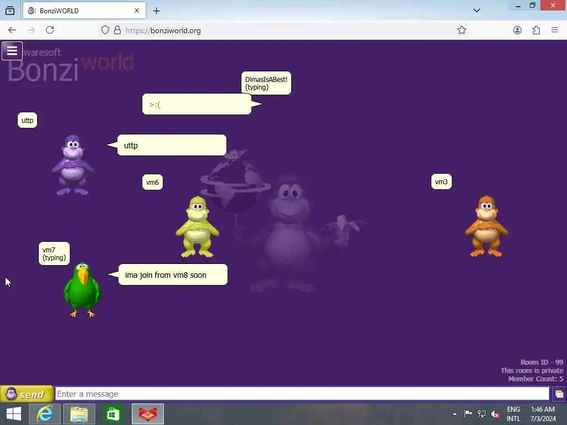Click the vm3 name tag
The image size is (567, 425).
pyautogui.click(x=441, y=182)
